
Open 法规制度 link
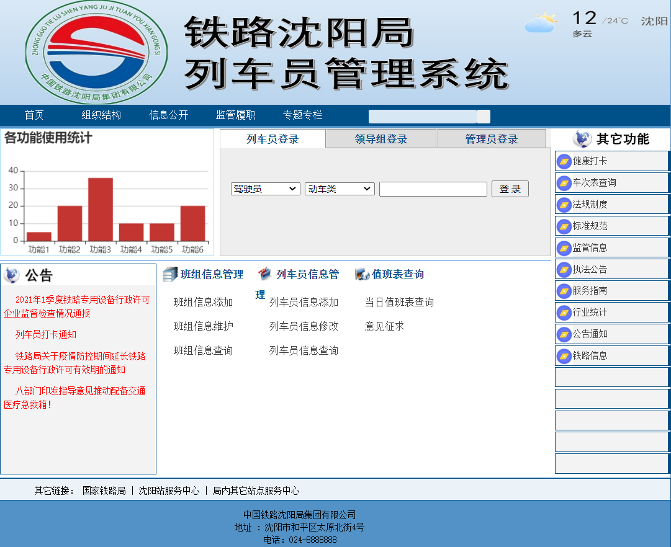click(x=590, y=205)
